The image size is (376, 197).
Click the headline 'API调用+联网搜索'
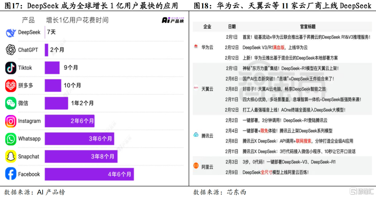coord(298,141)
